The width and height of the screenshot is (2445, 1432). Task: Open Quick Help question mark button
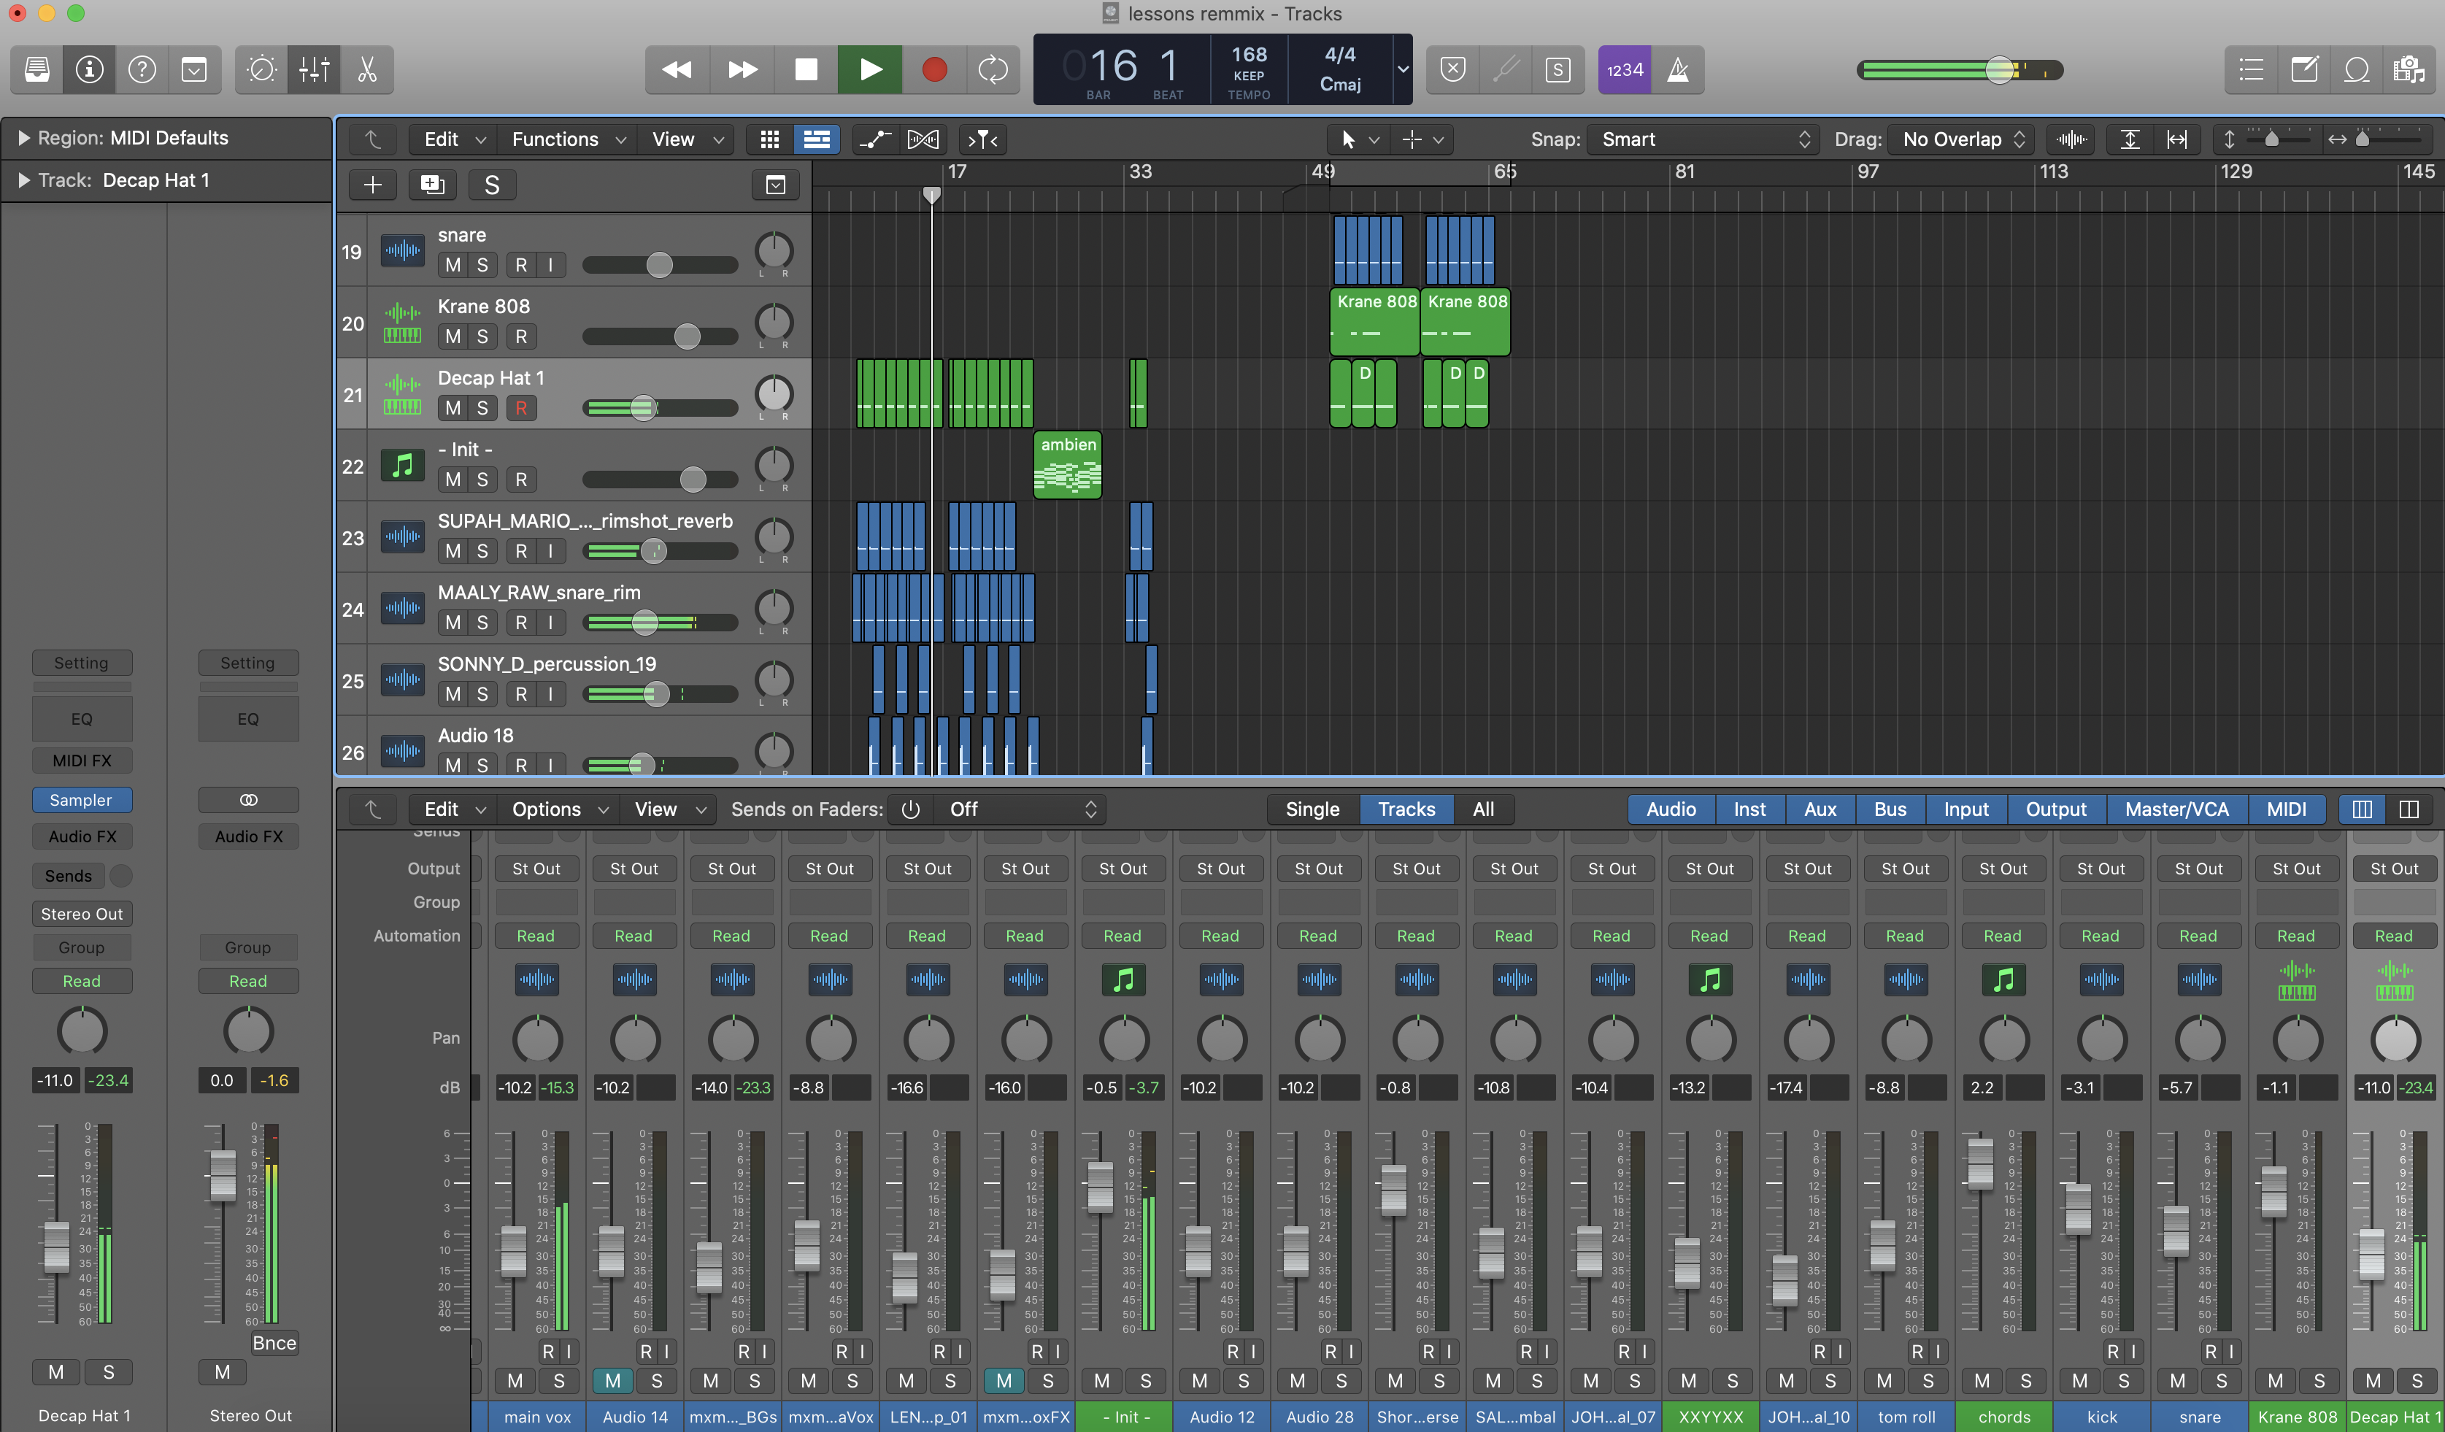[142, 69]
